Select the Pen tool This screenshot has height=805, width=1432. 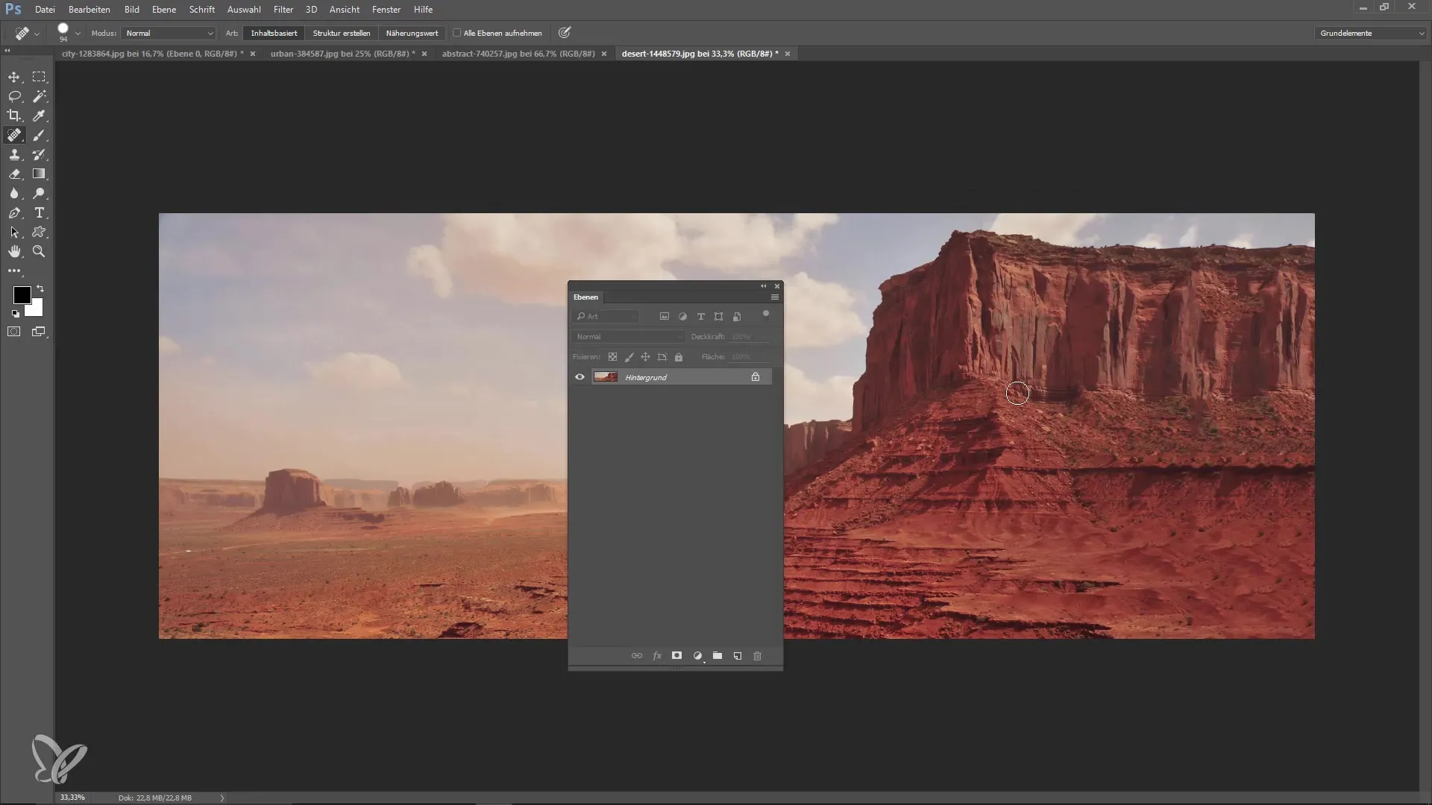pos(14,213)
